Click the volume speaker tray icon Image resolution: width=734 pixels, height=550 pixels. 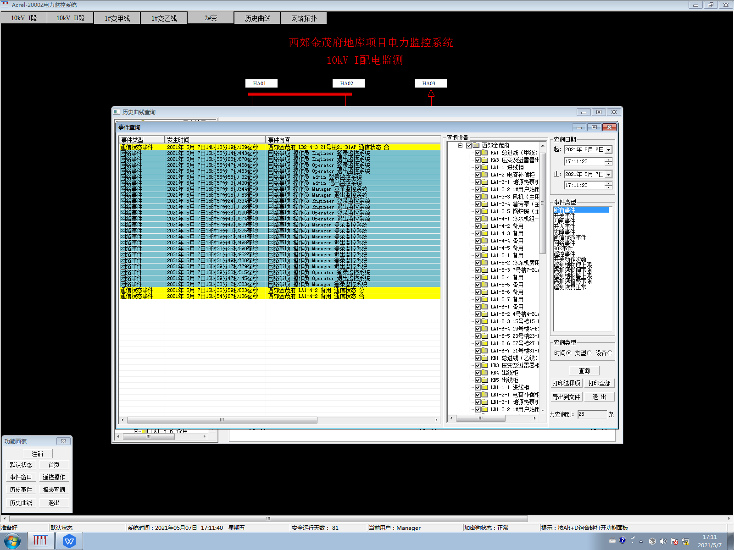tap(663, 541)
